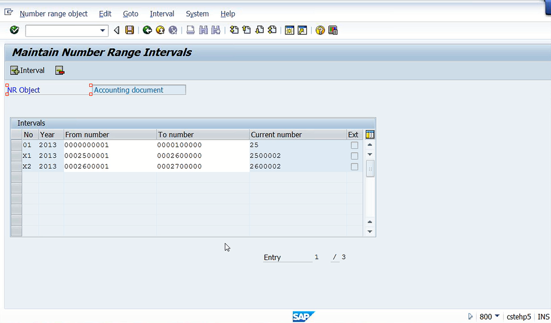The height and width of the screenshot is (323, 551).
Task: Select row X1 via its row selector
Action: pos(17,156)
